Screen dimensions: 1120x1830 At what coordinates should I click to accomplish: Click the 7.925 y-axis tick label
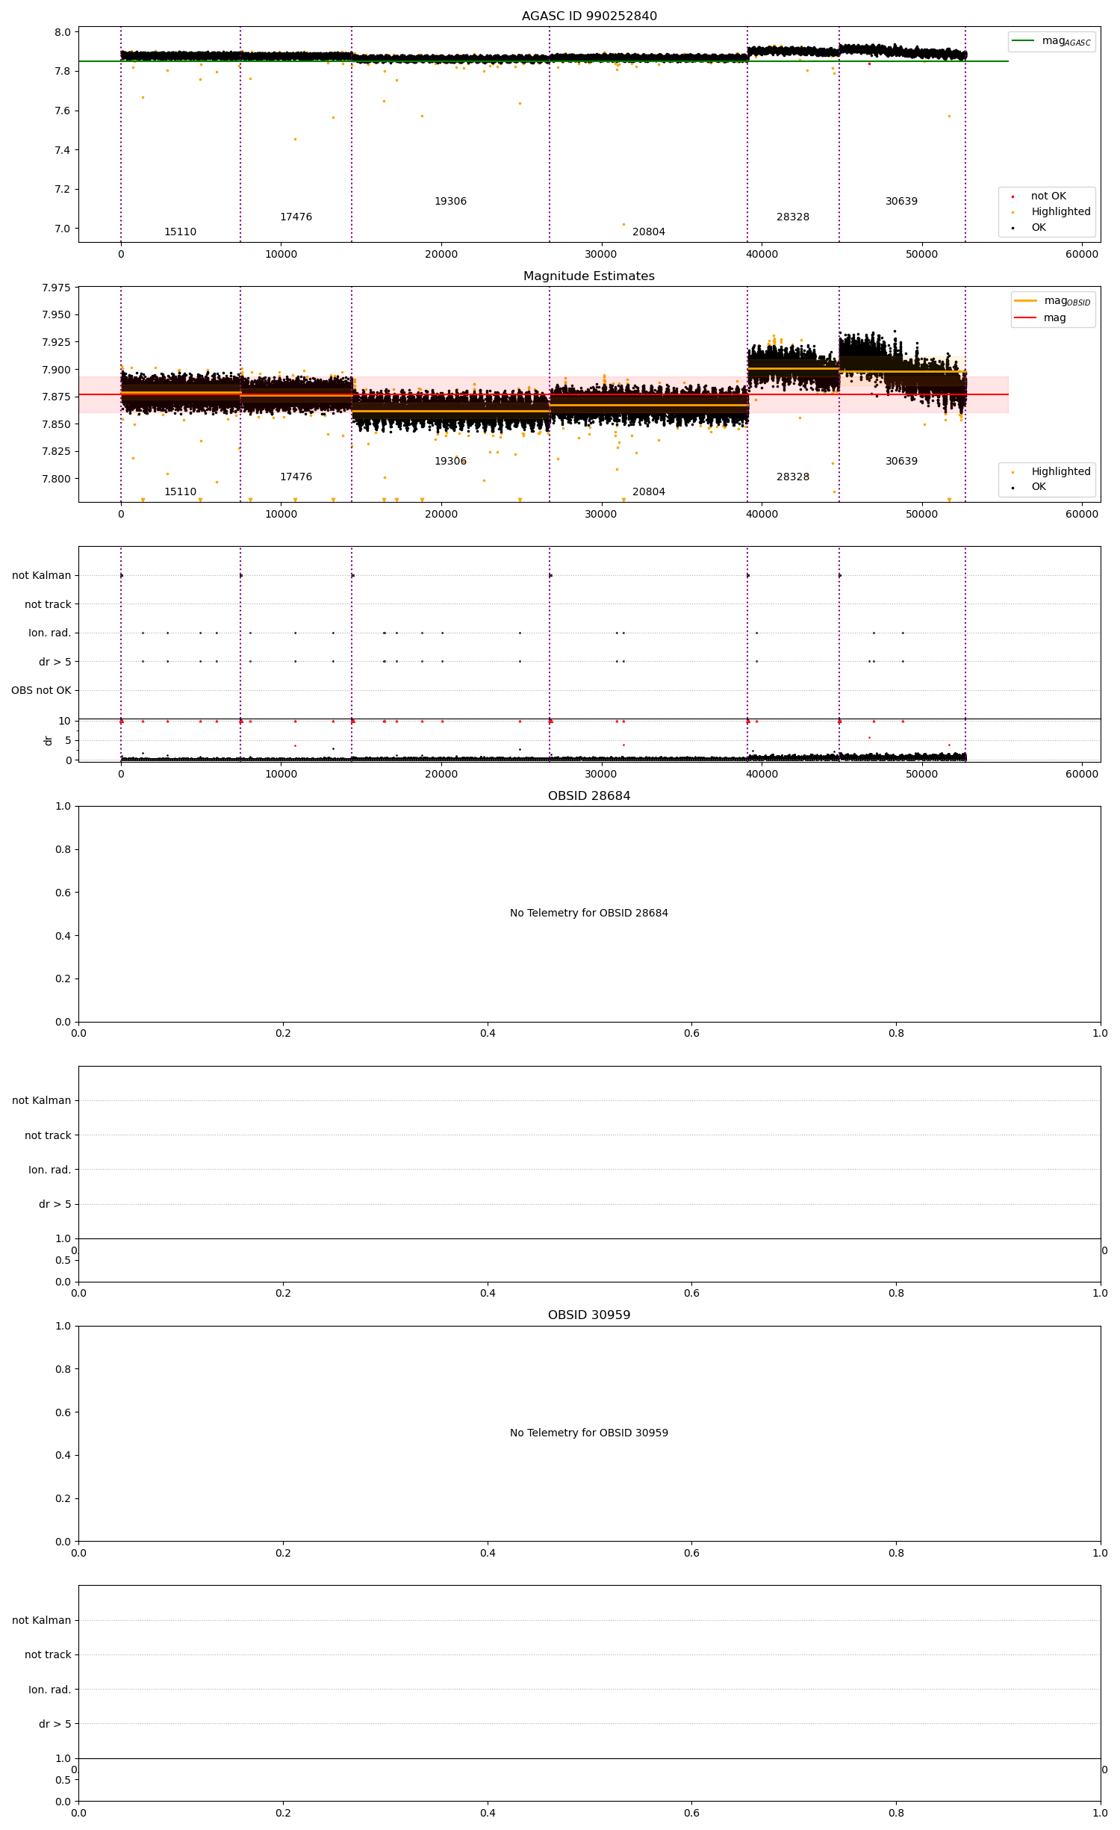coord(56,342)
